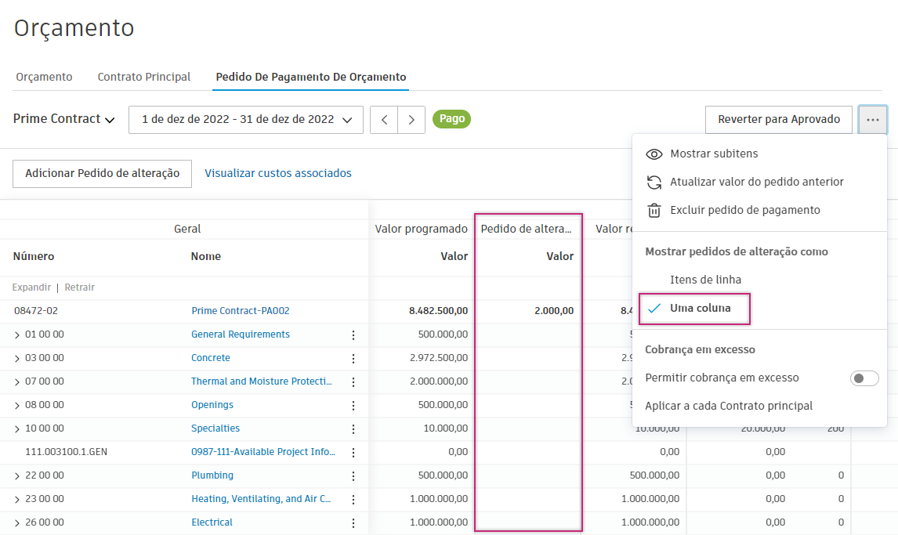
Task: Choose Excluir pedido de pagamento
Action: pos(745,210)
